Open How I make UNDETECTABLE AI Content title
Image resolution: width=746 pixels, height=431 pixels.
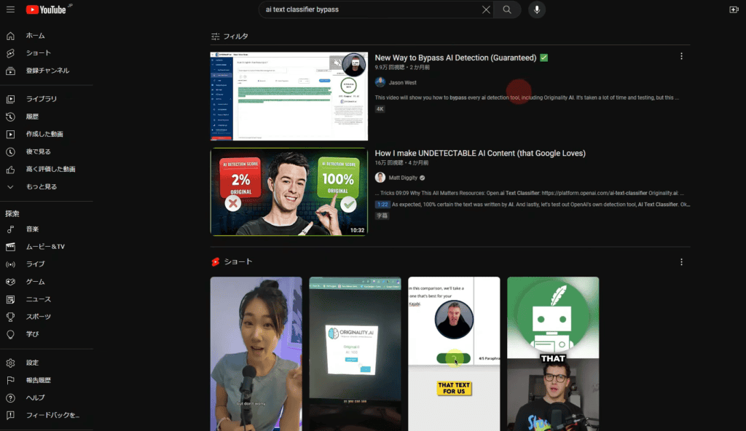pyautogui.click(x=480, y=153)
